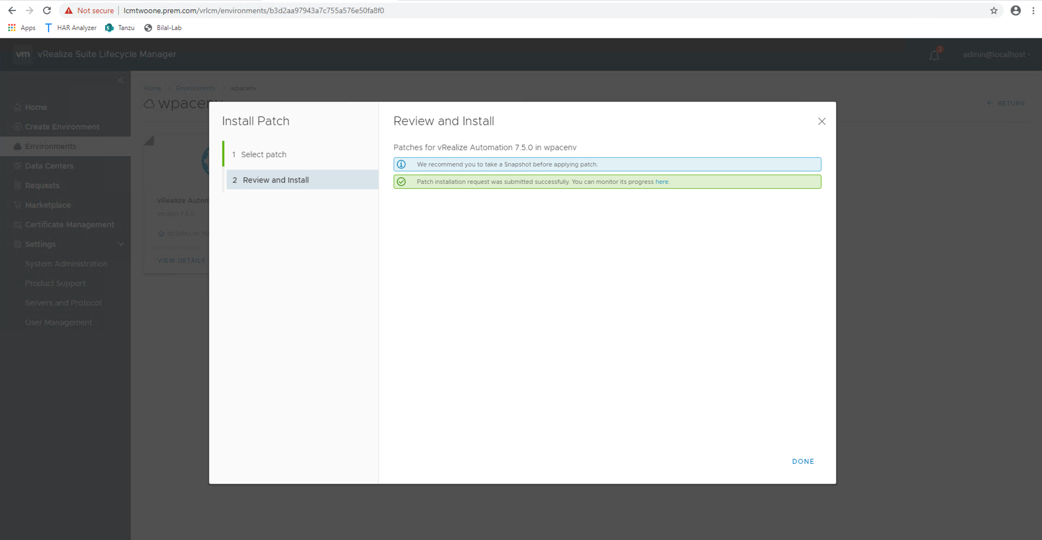This screenshot has height=540, width=1042.
Task: Open the HAR Analyzer bookmark
Action: click(71, 28)
